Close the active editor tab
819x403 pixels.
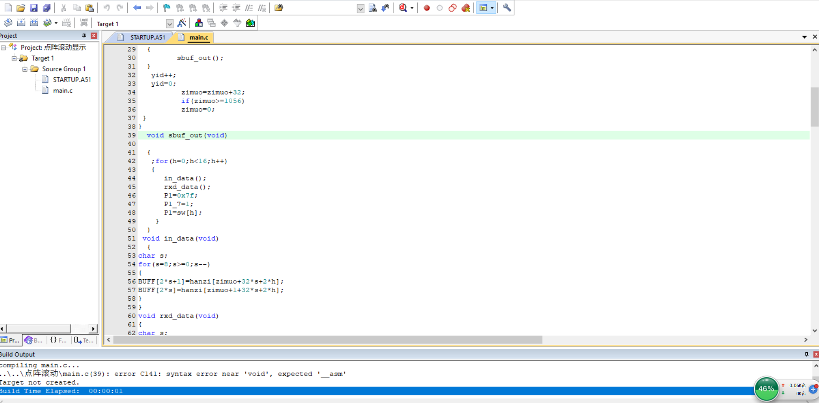(815, 37)
